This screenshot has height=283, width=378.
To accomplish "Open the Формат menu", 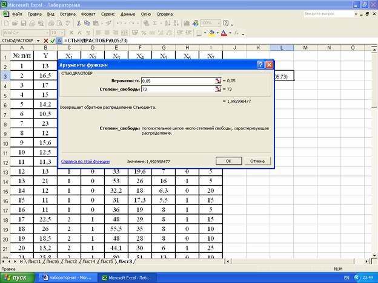I will pyautogui.click(x=88, y=13).
